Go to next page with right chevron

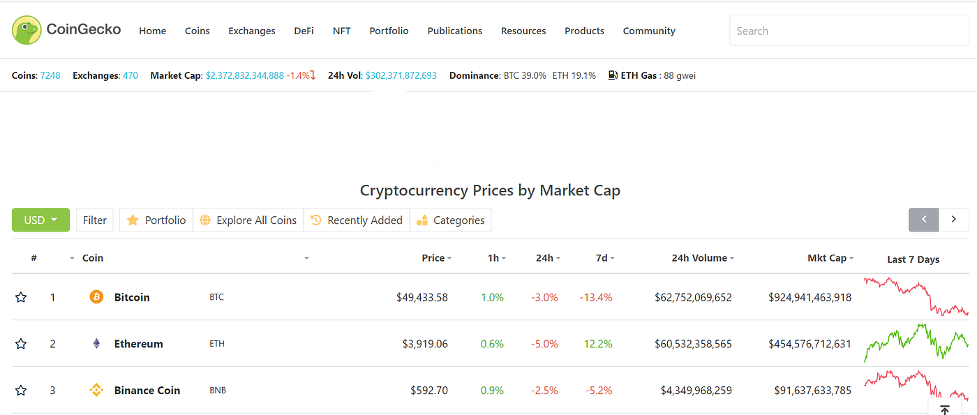coord(954,220)
